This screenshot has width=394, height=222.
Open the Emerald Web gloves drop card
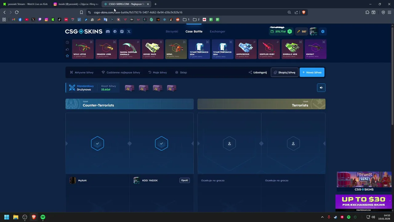[292, 49]
